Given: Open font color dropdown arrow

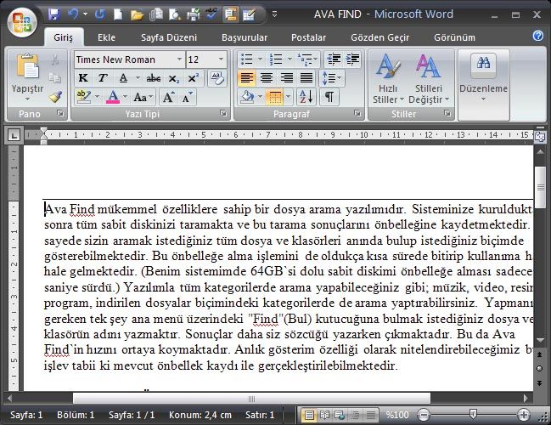Looking at the screenshot, I should 125,96.
